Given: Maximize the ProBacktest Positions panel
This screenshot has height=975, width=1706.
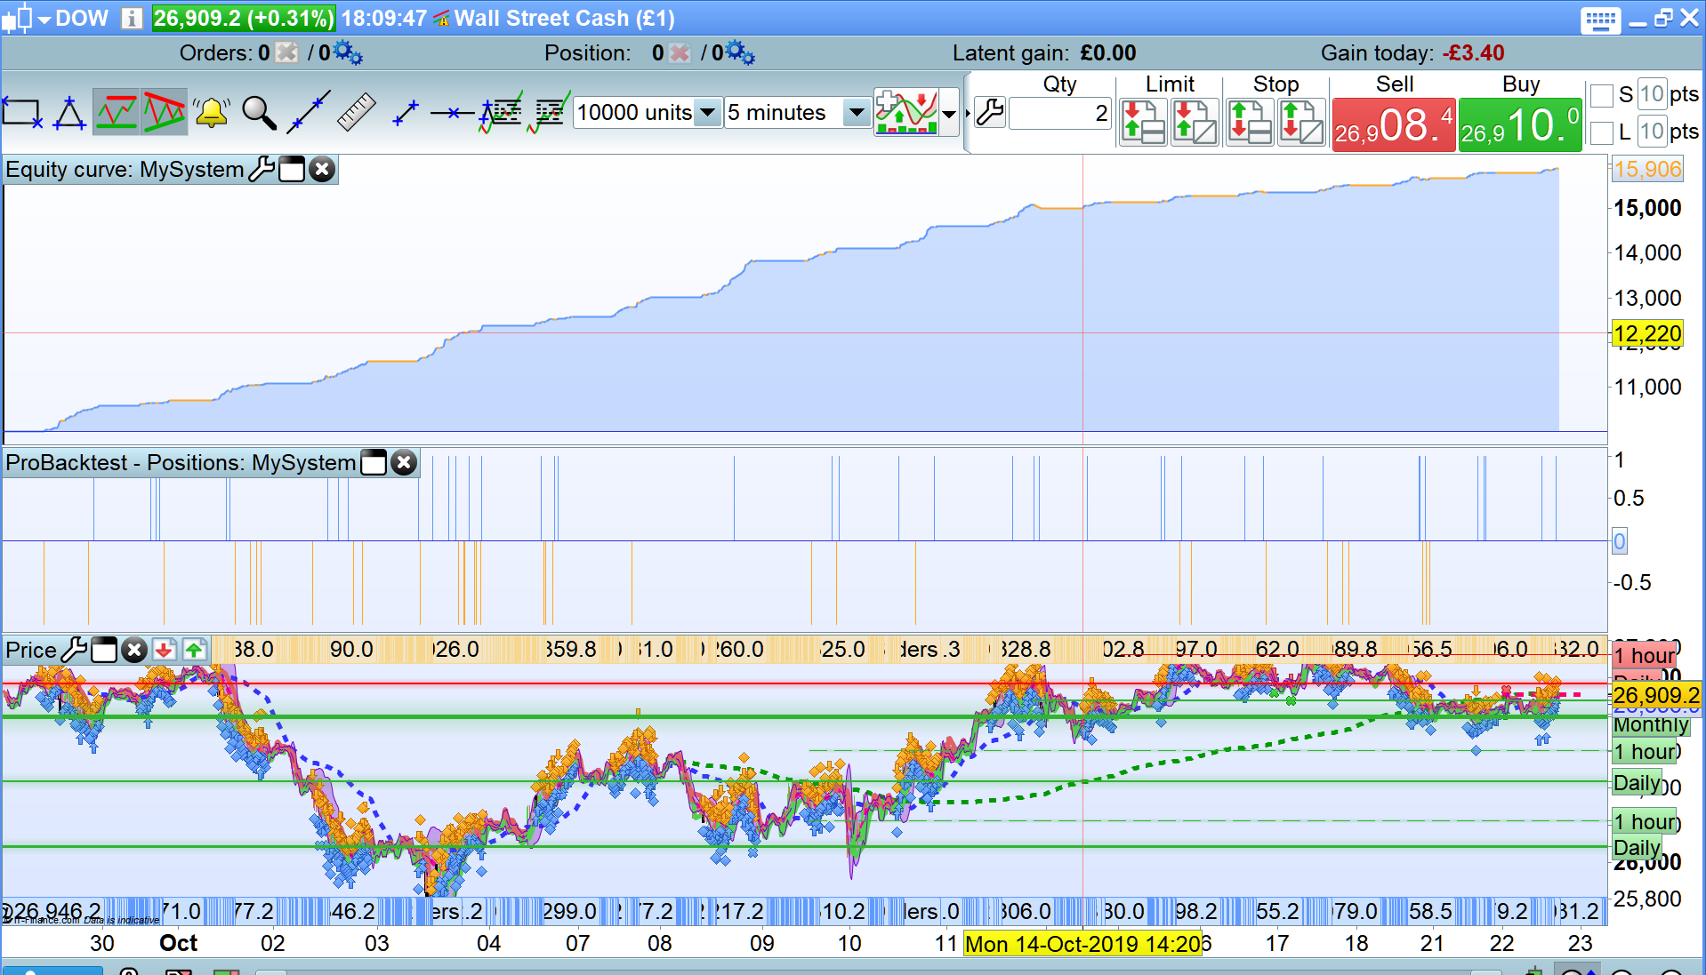Looking at the screenshot, I should tap(374, 462).
